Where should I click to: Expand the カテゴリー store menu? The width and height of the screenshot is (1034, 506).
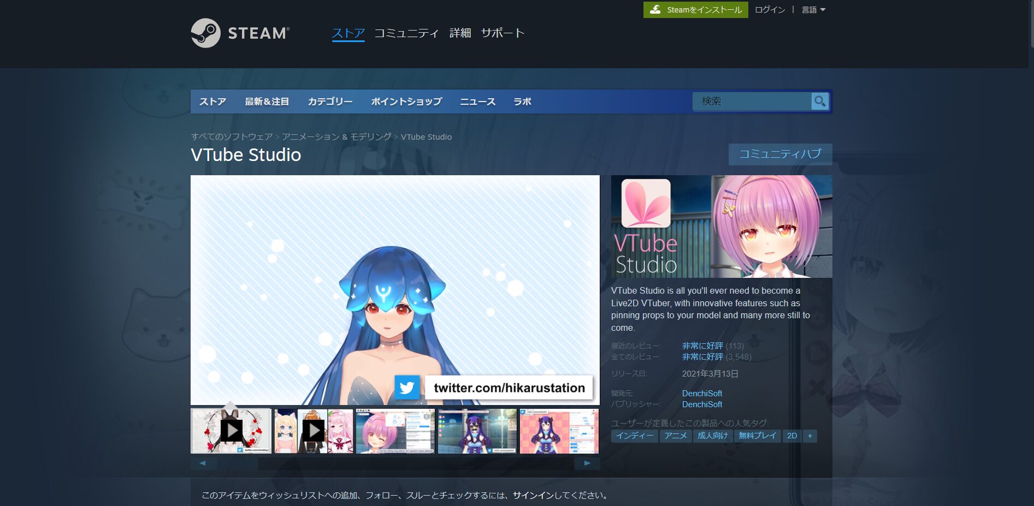(x=330, y=102)
